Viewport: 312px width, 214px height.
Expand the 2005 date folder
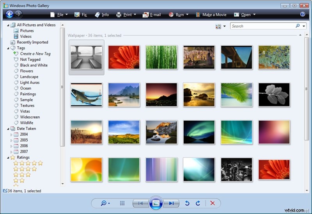pos(11,140)
